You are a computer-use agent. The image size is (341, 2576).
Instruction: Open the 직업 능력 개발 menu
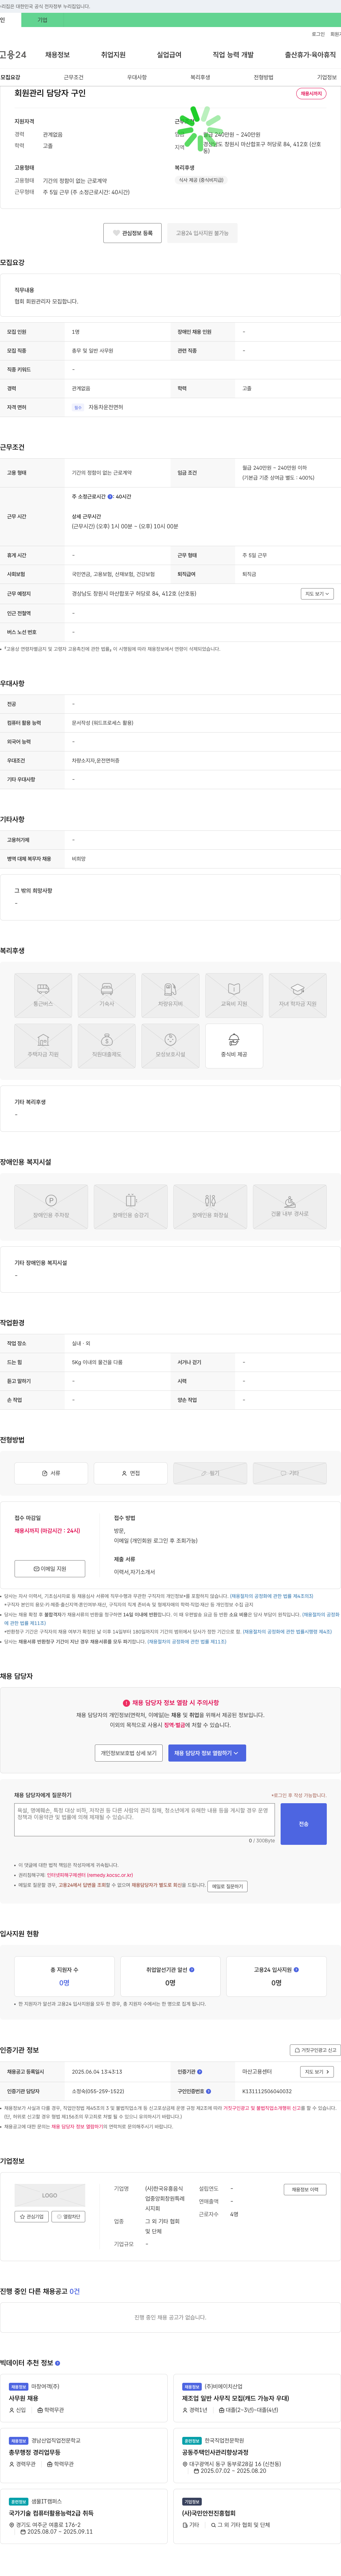pos(233,55)
